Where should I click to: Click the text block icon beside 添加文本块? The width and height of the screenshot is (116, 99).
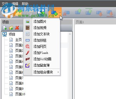click(28, 34)
